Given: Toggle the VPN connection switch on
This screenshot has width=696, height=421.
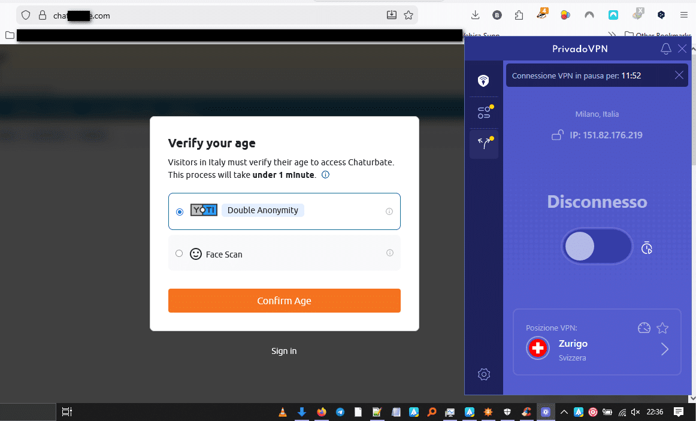Looking at the screenshot, I should pos(597,246).
